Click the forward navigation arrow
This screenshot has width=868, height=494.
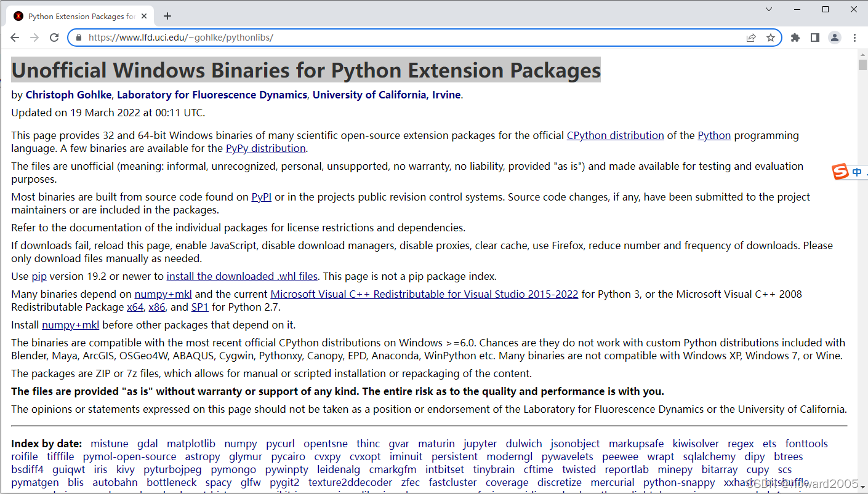[34, 38]
